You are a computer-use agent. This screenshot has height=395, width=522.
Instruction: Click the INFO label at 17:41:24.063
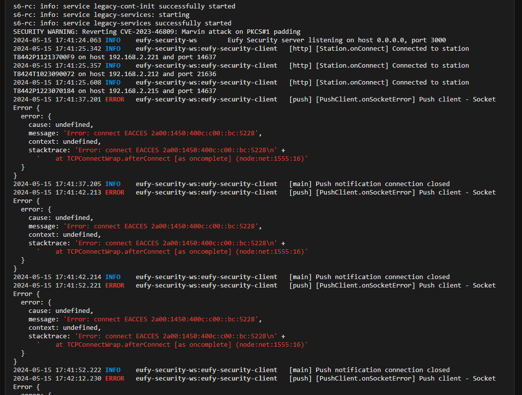click(x=113, y=40)
